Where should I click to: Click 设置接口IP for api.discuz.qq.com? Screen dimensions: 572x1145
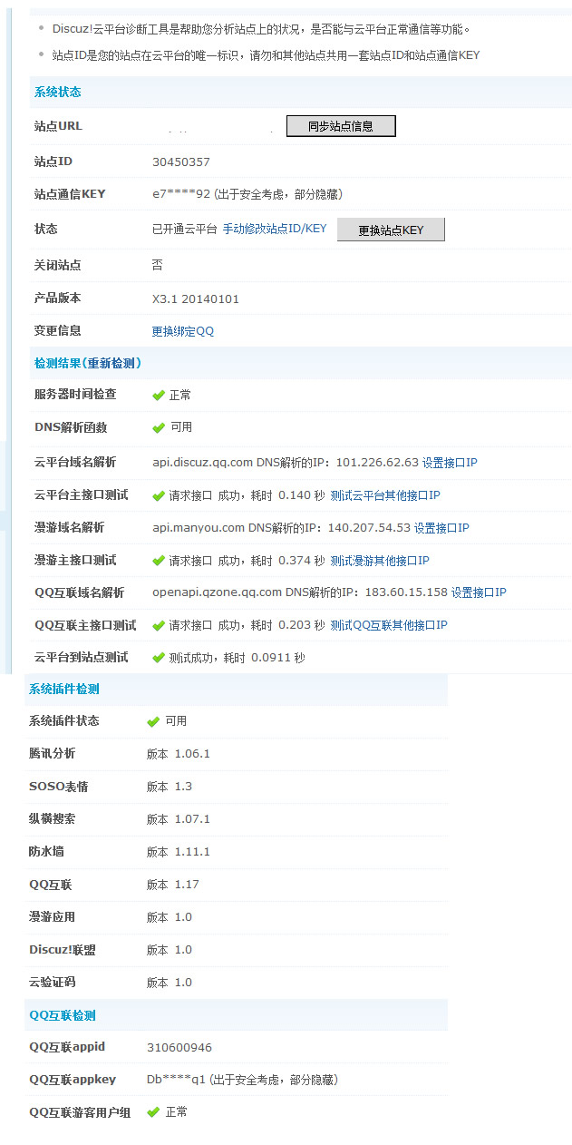coord(450,463)
